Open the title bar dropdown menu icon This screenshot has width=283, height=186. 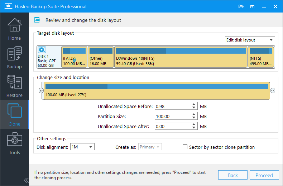coord(252,7)
